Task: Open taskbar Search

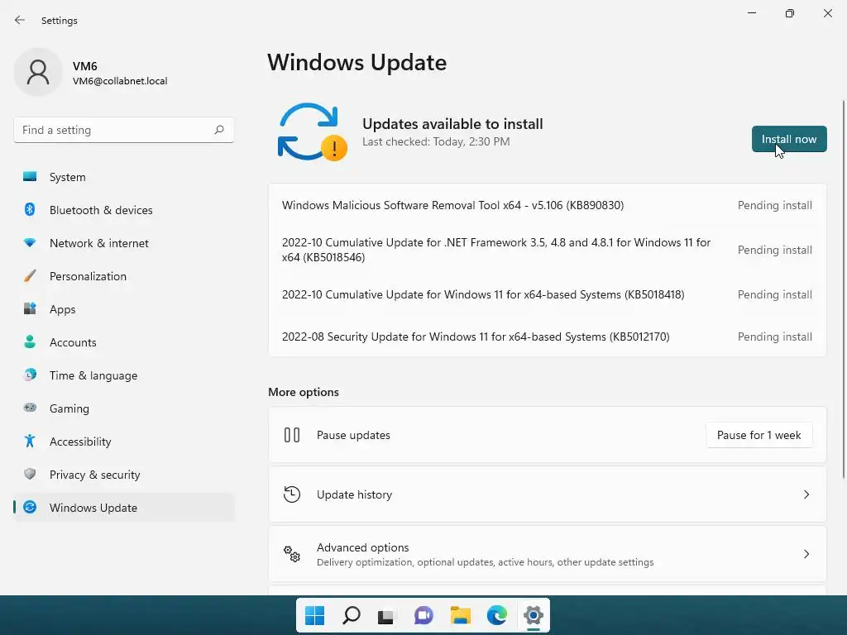Action: (351, 615)
